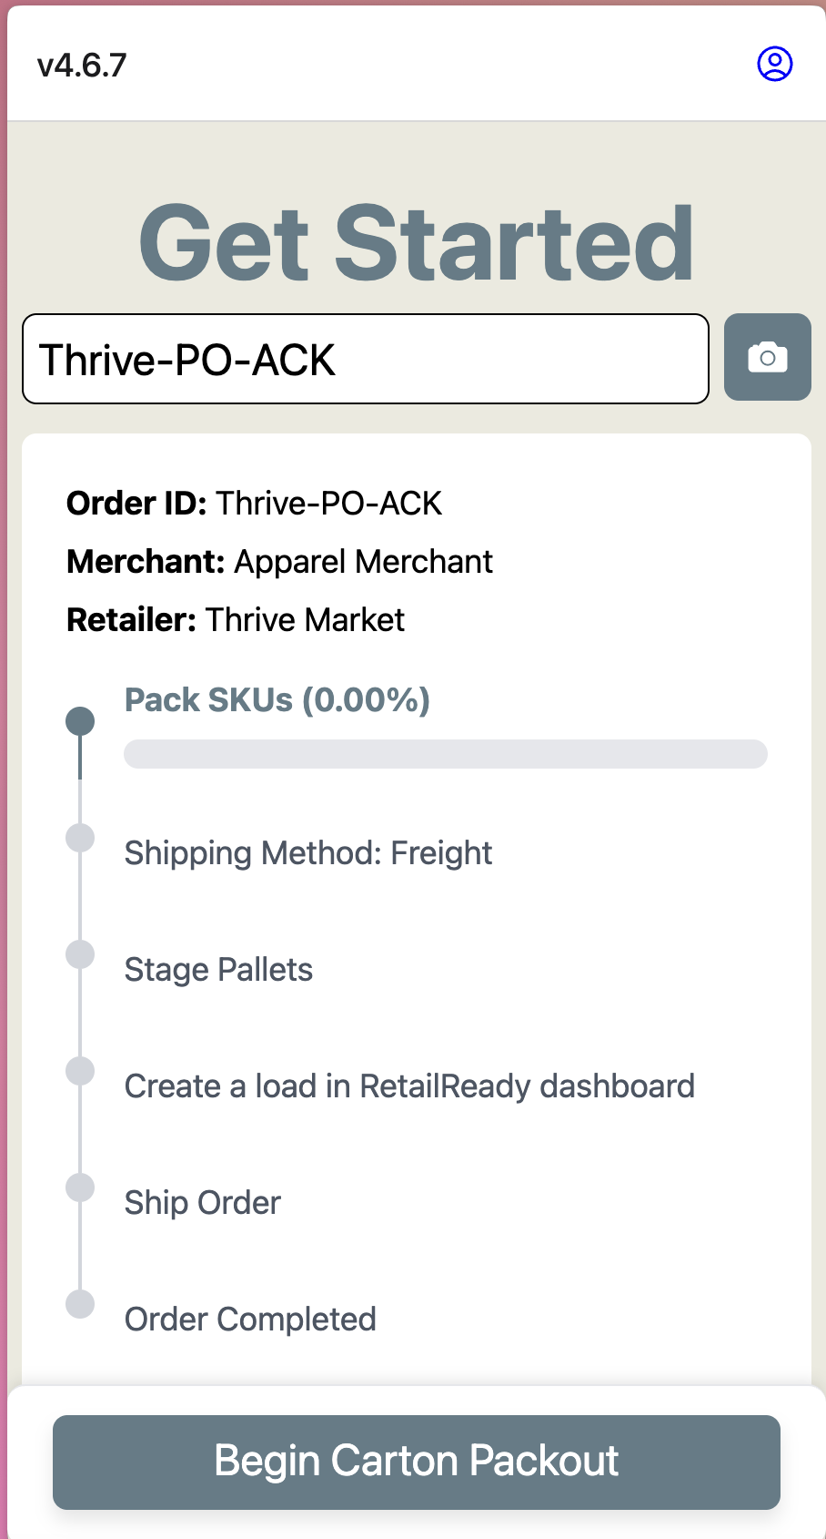Click the Pack SKUs (0.00%) label
This screenshot has height=1539, width=826.
click(x=277, y=700)
